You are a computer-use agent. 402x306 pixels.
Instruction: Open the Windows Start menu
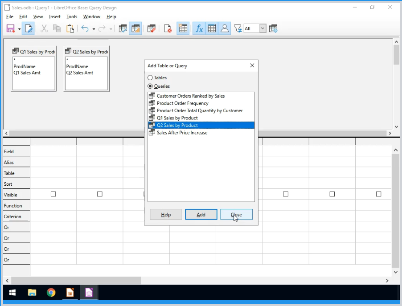(12, 293)
